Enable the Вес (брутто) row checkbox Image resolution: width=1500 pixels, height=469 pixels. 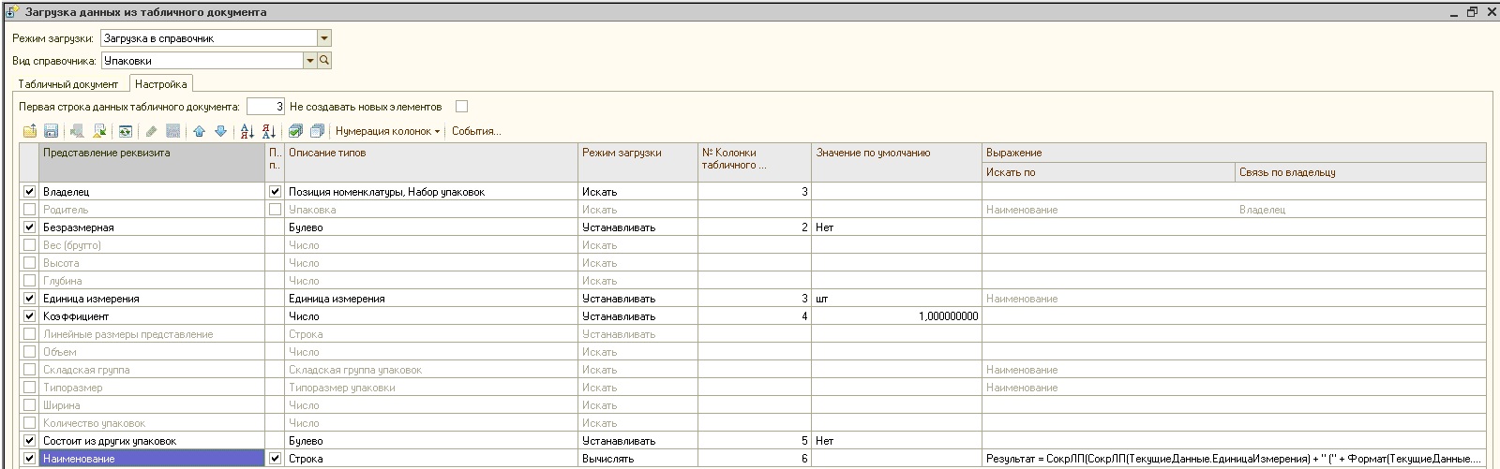pos(29,244)
